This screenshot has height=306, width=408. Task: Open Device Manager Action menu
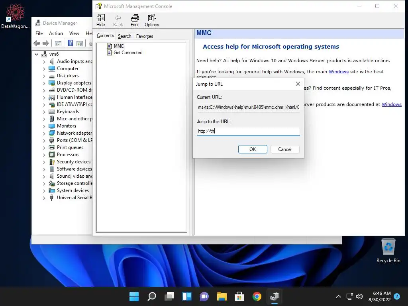[56, 33]
